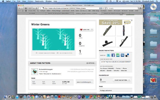This screenshot has height=100, width=160.
Task: Click the beadsforbusygals author link
Action: point(47,69)
